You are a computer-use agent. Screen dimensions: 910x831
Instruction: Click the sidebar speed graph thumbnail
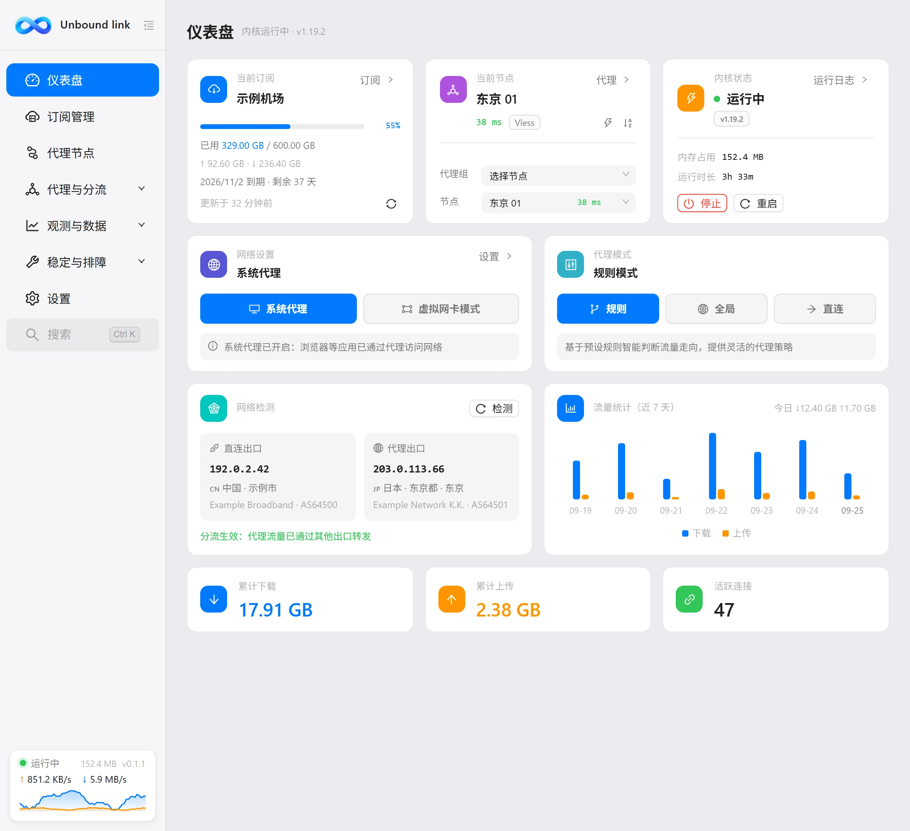pyautogui.click(x=83, y=801)
